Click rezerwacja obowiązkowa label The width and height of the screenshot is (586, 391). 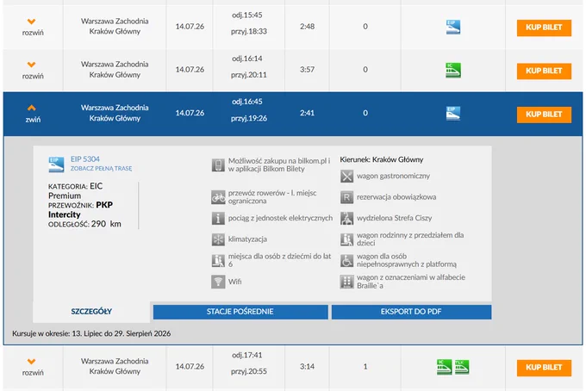396,197
